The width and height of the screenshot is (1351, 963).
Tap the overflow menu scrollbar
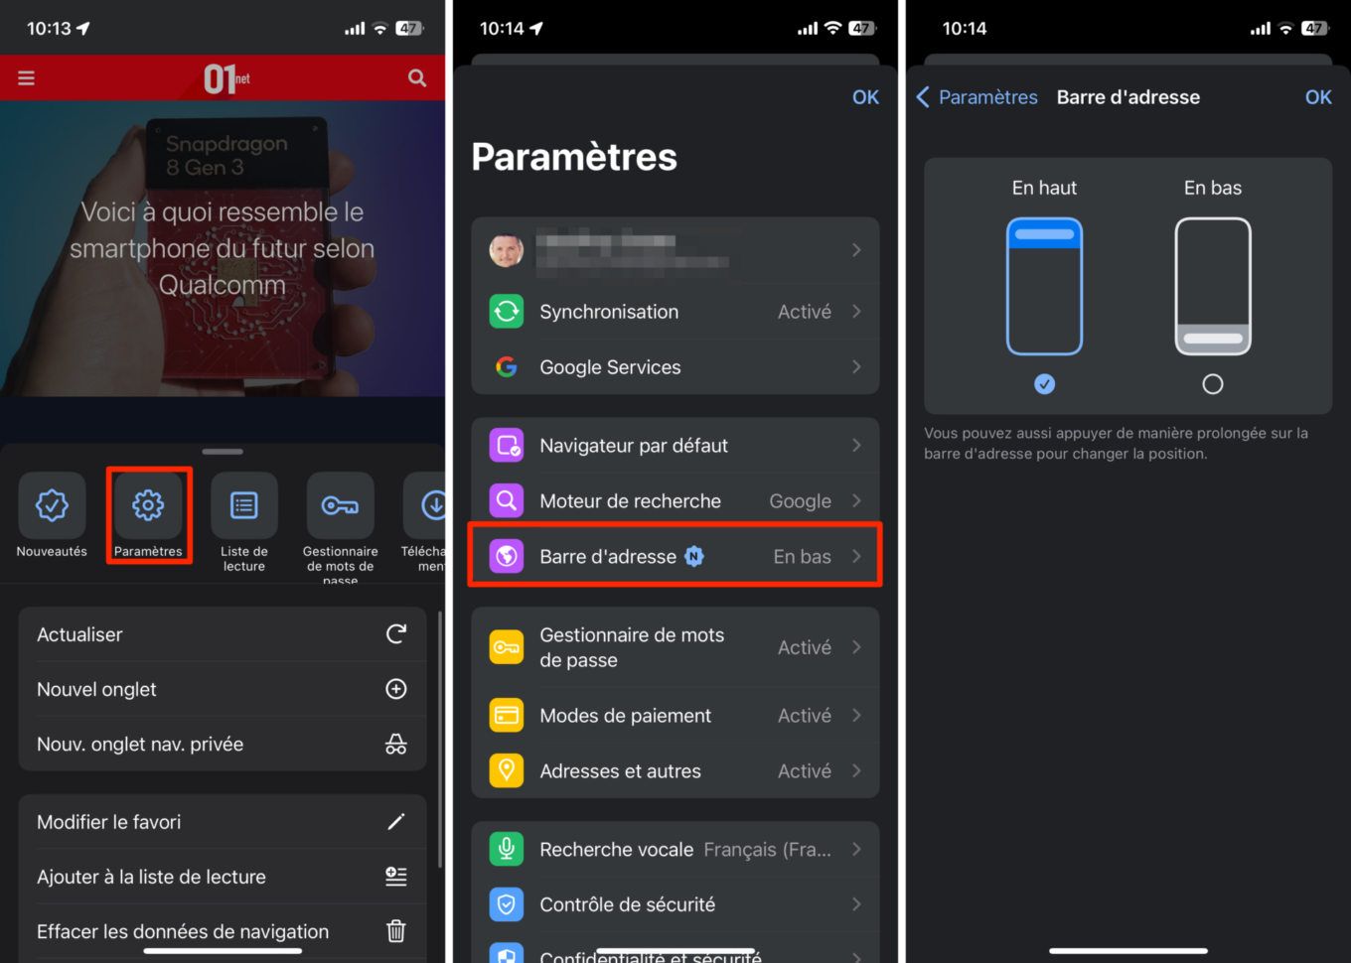pyautogui.click(x=439, y=740)
